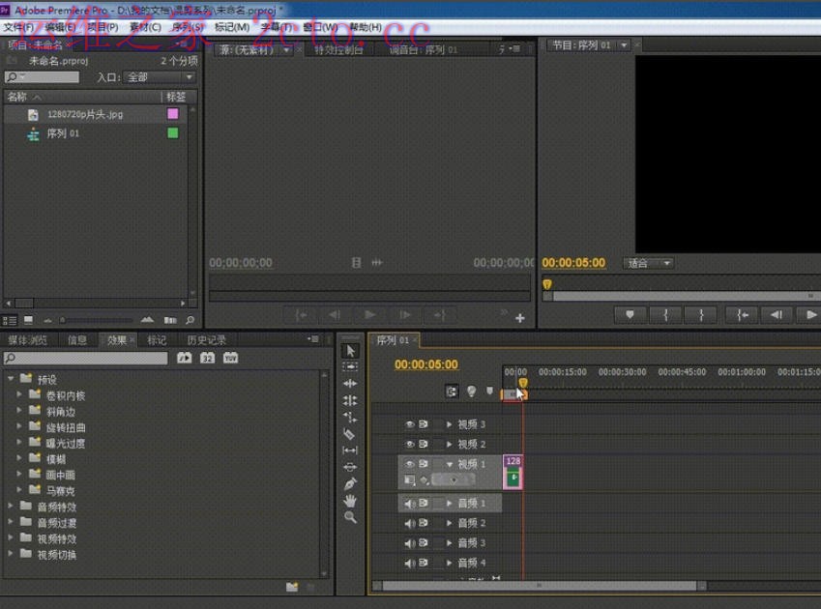Click step back button in program monitor
Viewport: 821px width, 609px height.
coord(777,314)
